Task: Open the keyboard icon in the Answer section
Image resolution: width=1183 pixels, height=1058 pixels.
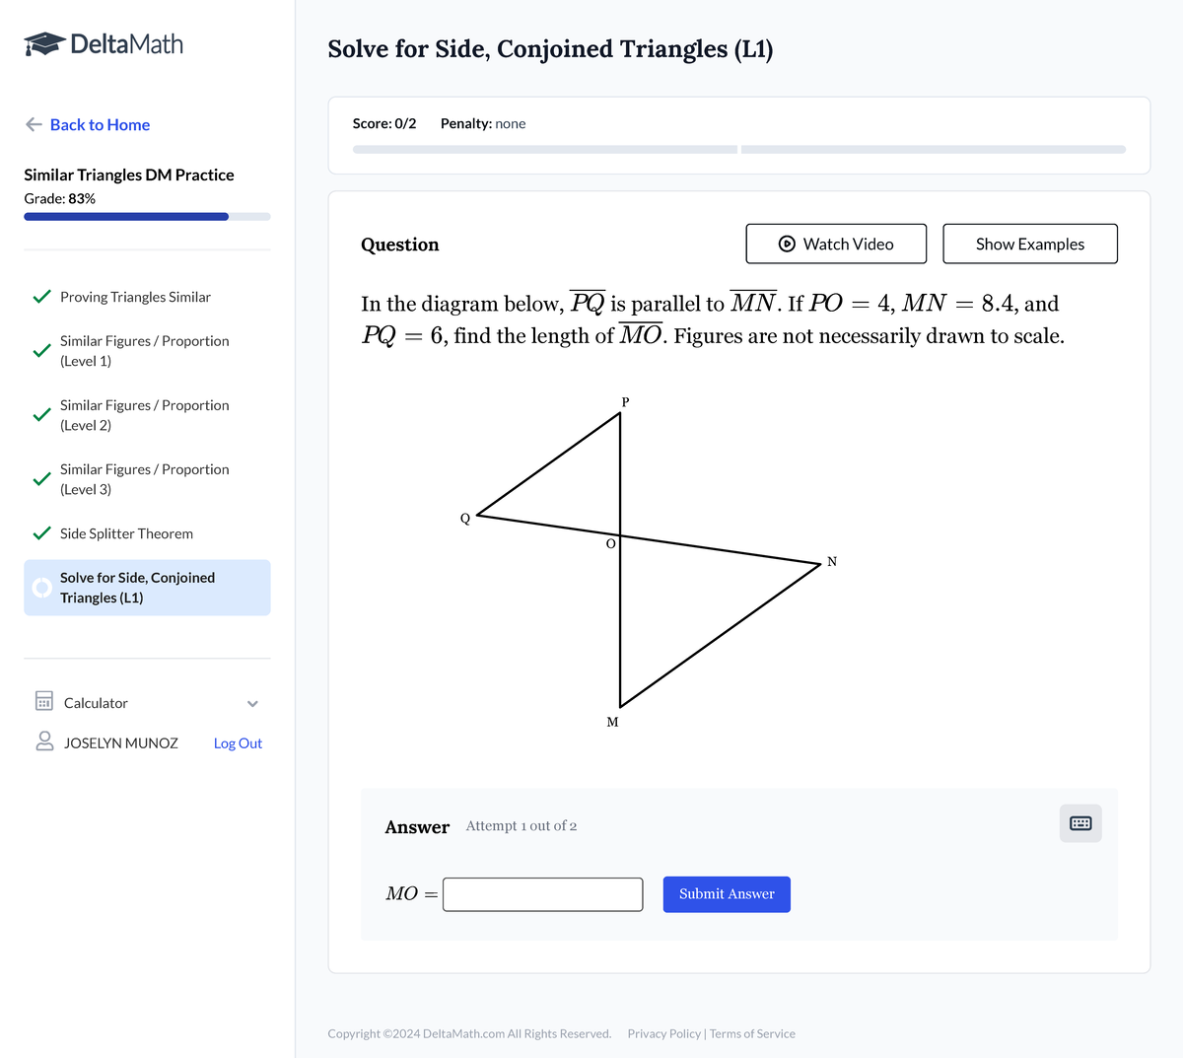Action: coord(1079,822)
